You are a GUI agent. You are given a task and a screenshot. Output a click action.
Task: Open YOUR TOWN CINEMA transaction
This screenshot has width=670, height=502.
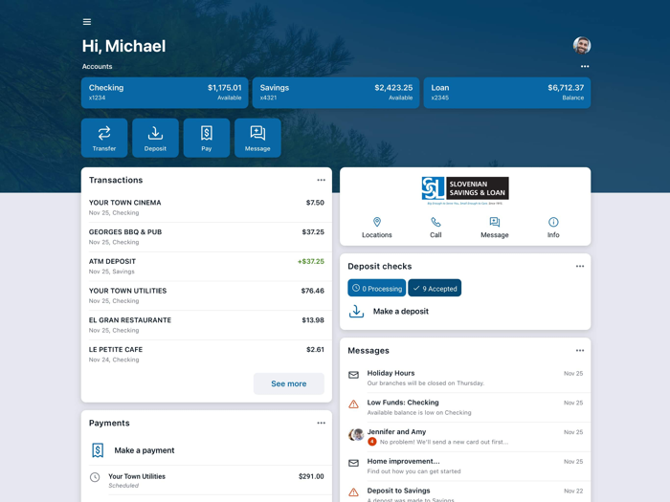click(207, 207)
